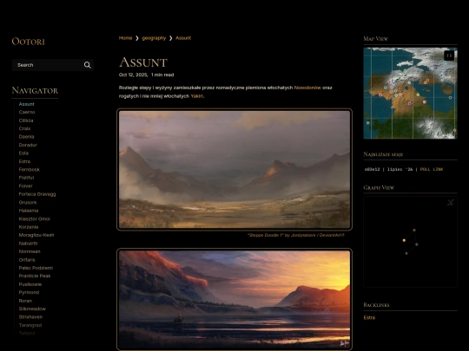Screen dimensions: 469x351
Task: Expand the Map View with its corner button
Action: [x=449, y=55]
